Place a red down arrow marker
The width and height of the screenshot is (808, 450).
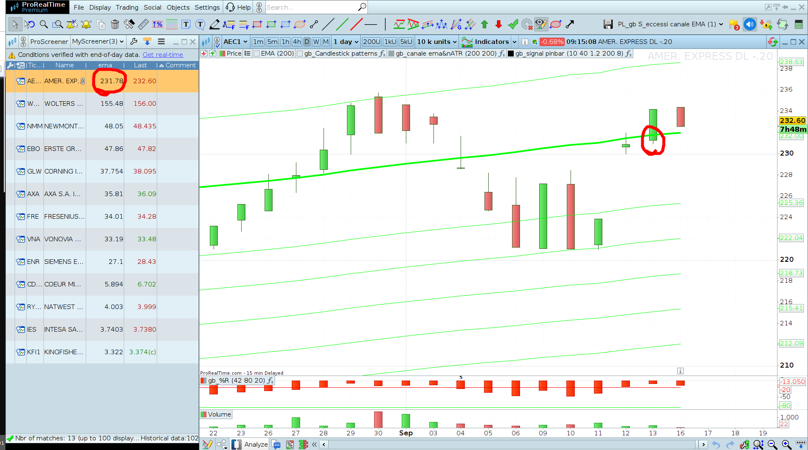coord(499,24)
